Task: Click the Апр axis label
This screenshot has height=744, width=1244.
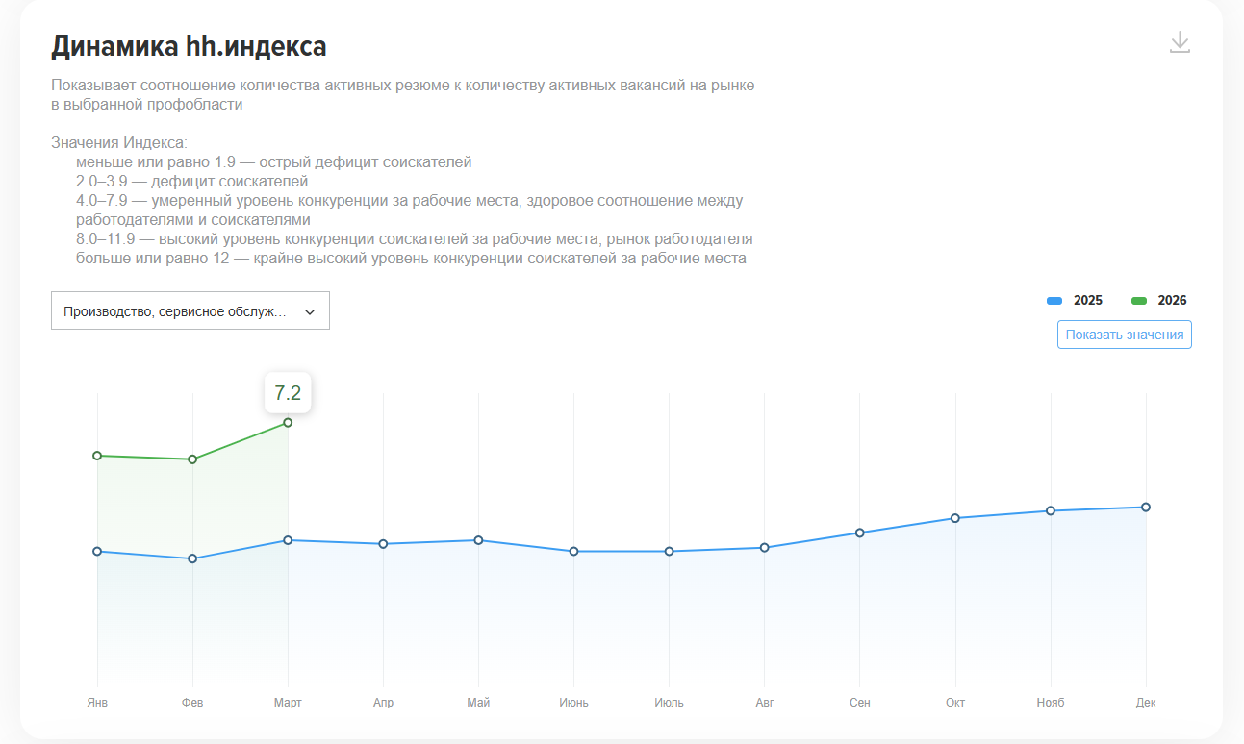Action: click(x=383, y=703)
